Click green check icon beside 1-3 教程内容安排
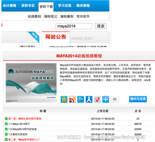155x142 pixels. click(6, 134)
